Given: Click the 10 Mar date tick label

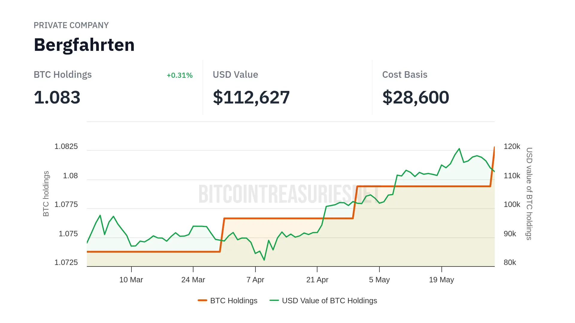Looking at the screenshot, I should pos(131,280).
